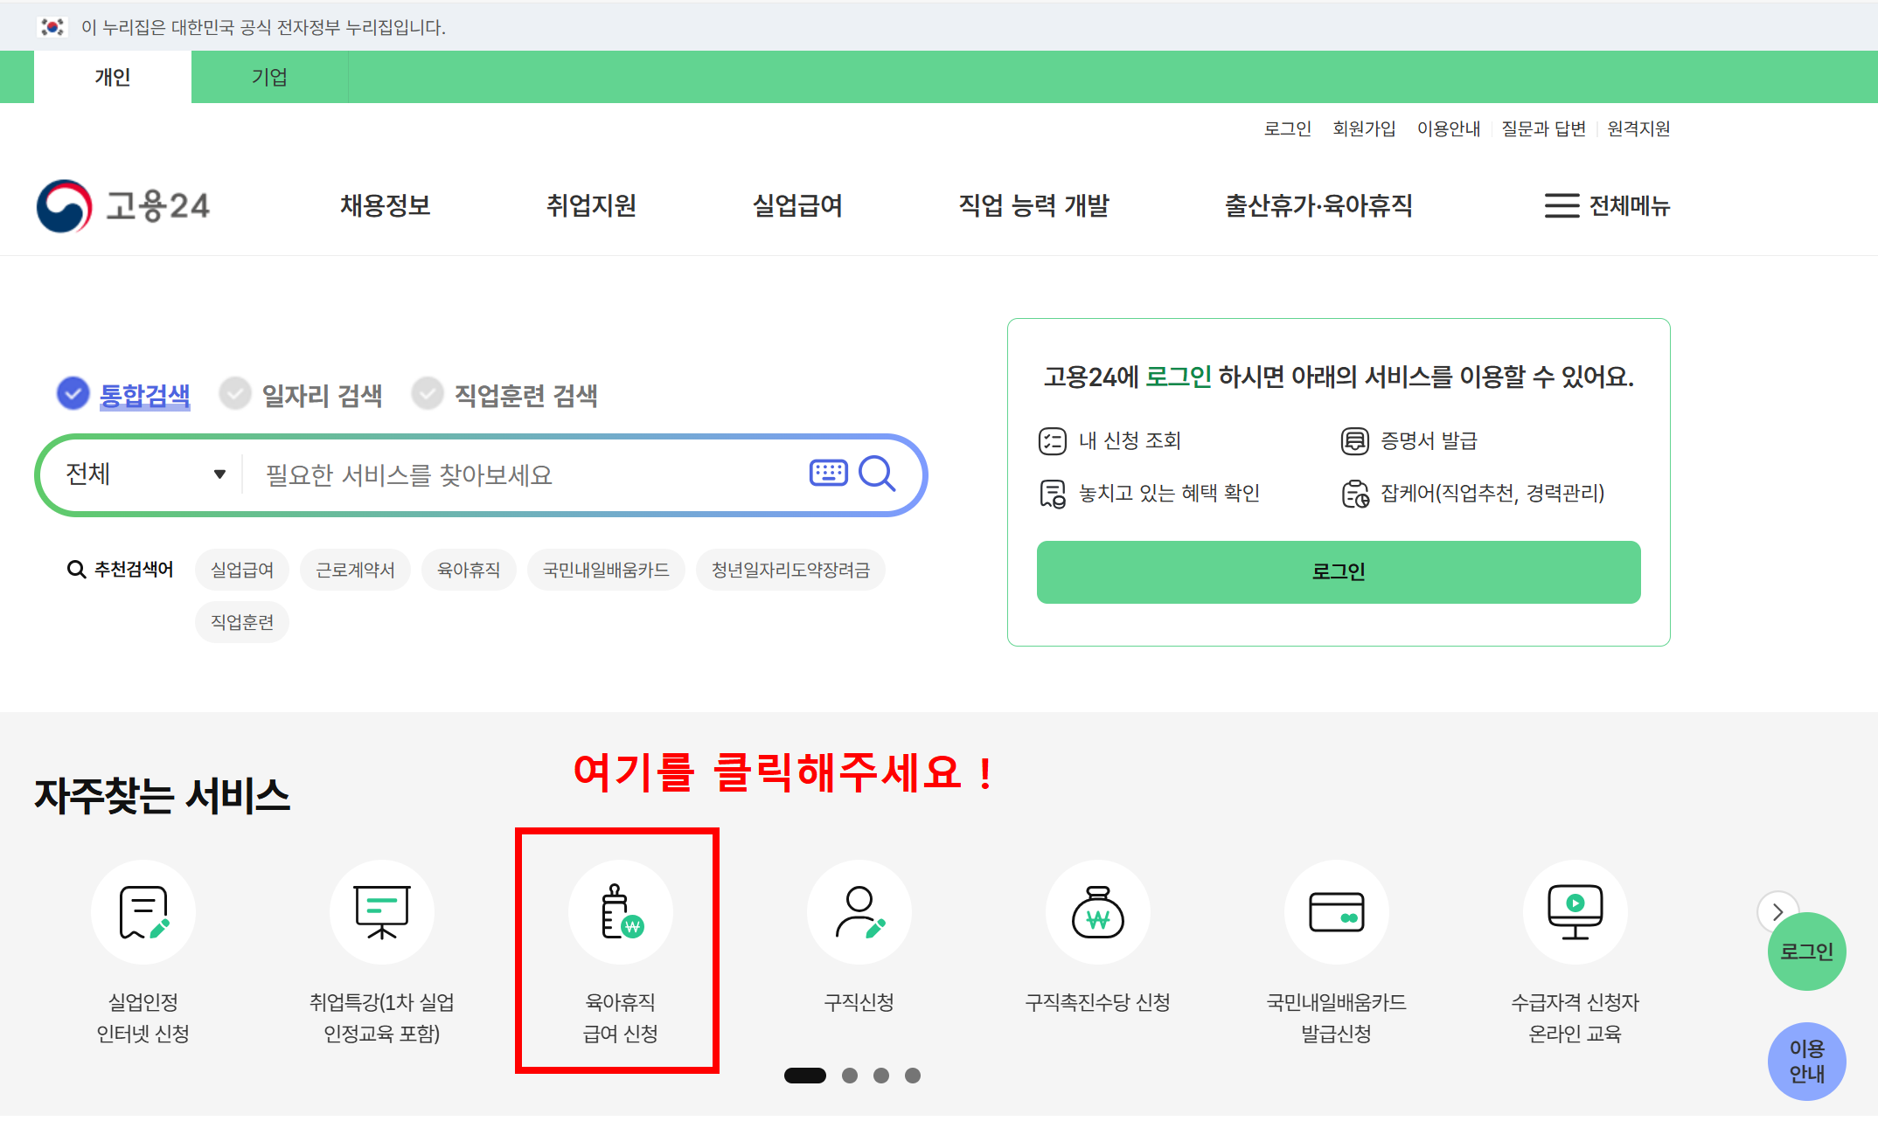This screenshot has height=1121, width=1878.
Task: Open the virtual keyboard icon
Action: point(828,474)
